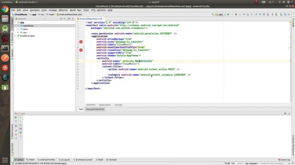Open the Android Profiler tool window

tap(46, 160)
